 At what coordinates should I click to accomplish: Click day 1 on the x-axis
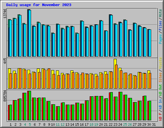pyautogui.click(x=11, y=124)
